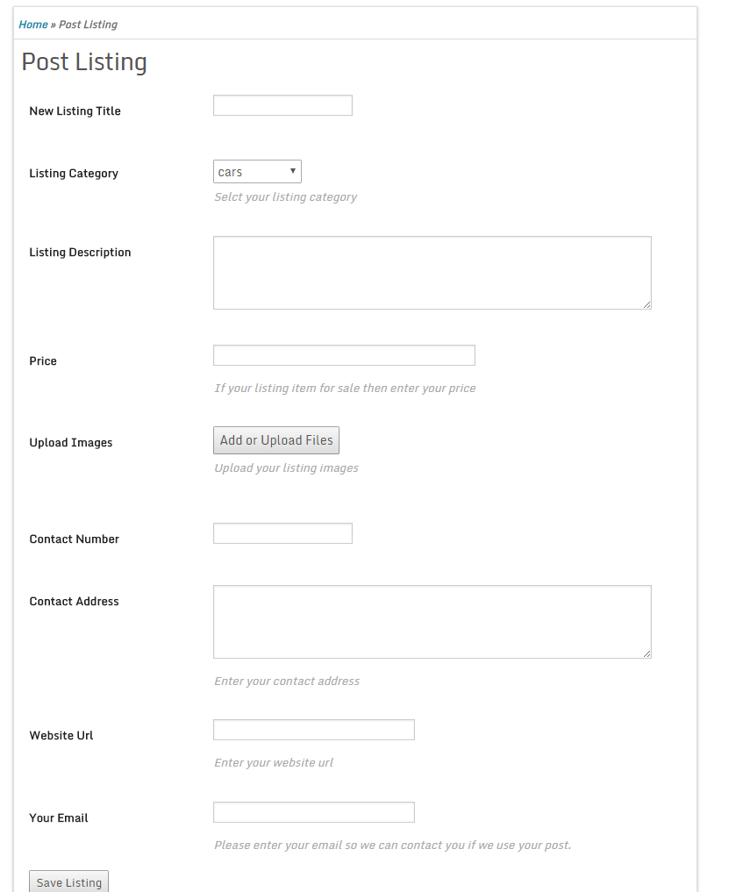Click the Contact Number label
The width and height of the screenshot is (729, 892).
tap(74, 539)
